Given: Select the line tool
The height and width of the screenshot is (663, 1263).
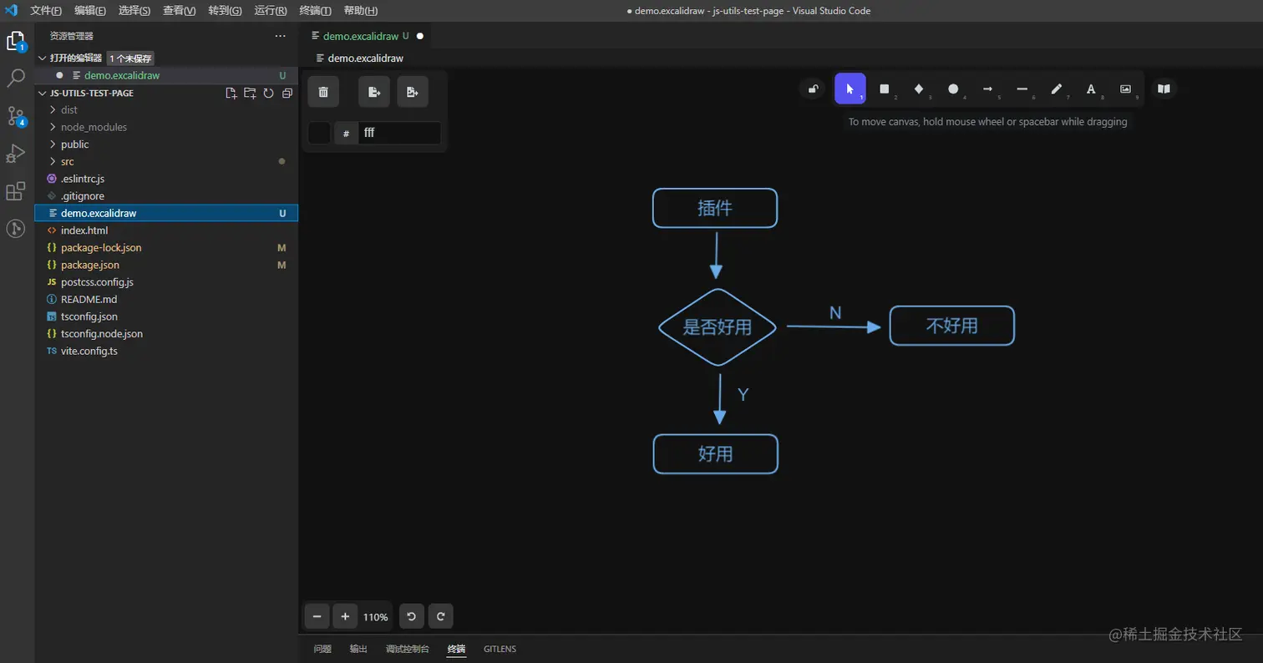Looking at the screenshot, I should tap(1022, 89).
